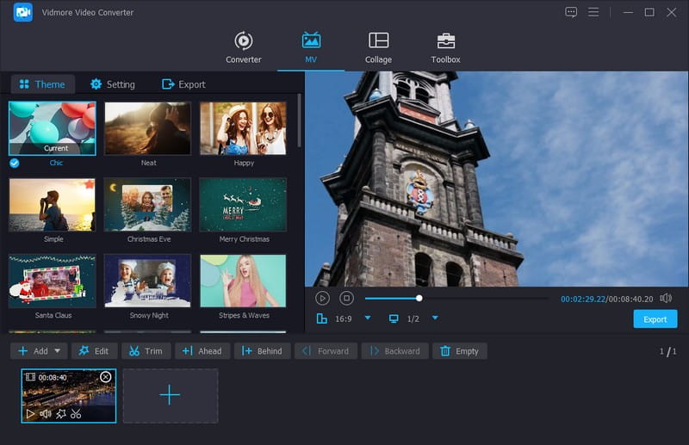
Task: Open the Add dropdown arrow
Action: tap(58, 351)
